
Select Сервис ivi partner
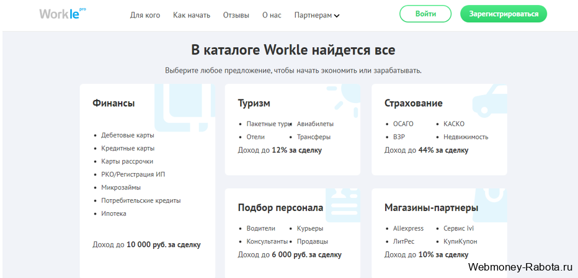coord(458,228)
